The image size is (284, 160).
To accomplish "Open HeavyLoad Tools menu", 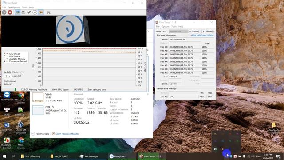I will point(24,8).
